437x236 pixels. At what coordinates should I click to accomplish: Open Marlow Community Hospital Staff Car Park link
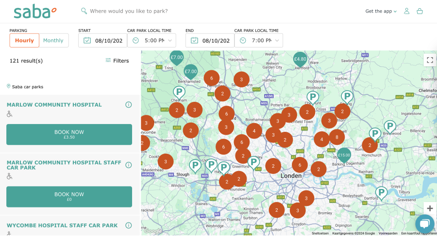[64, 165]
